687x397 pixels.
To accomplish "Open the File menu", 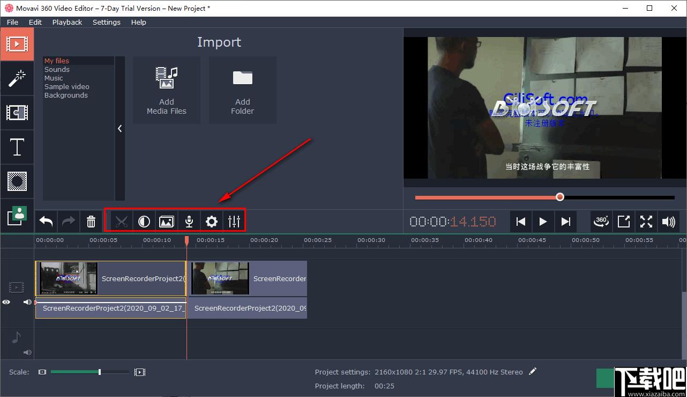I will pos(12,22).
